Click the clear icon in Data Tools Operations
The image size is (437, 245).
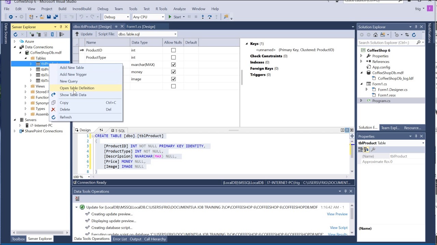[77, 199]
